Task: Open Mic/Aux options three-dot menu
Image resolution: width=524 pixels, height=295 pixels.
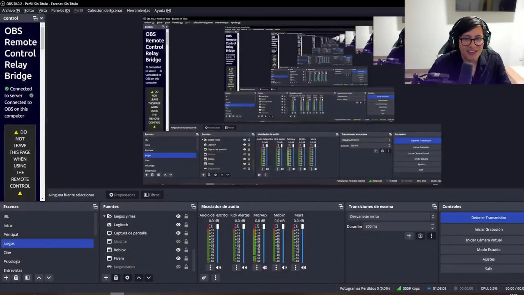Action: point(257,268)
